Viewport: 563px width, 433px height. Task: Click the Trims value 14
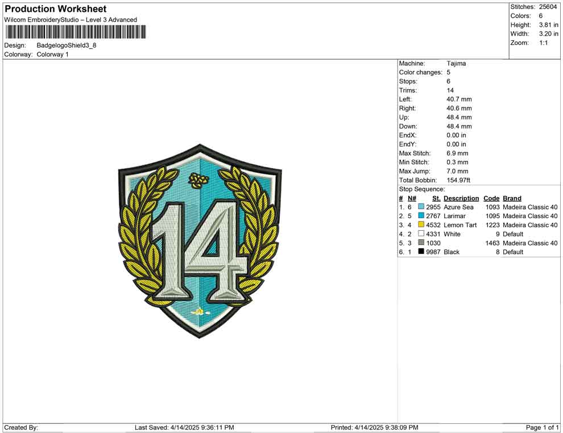pyautogui.click(x=450, y=90)
